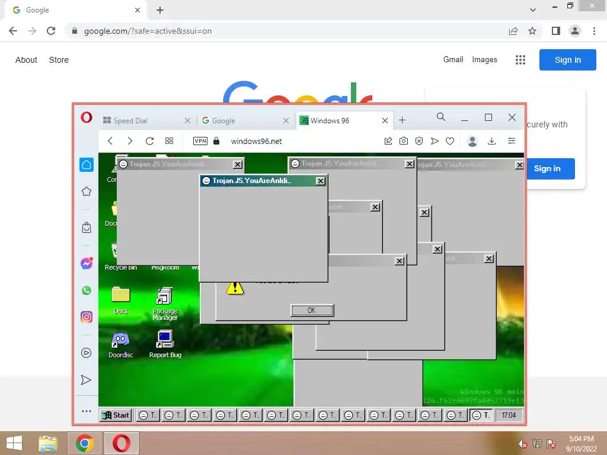
Task: Open the Gmail link
Action: point(453,60)
